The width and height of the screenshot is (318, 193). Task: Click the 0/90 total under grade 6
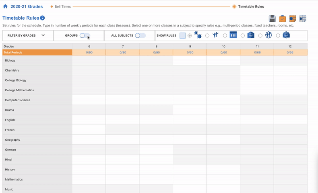[89, 52]
